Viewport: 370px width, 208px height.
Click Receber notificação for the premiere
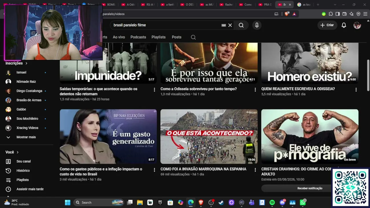(x=310, y=188)
